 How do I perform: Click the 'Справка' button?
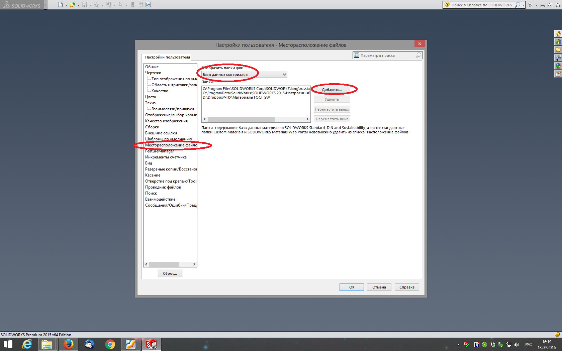tap(407, 287)
